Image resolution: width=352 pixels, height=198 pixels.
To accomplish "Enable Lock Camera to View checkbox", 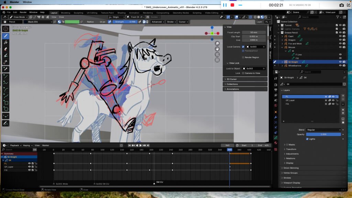I will tap(243, 73).
